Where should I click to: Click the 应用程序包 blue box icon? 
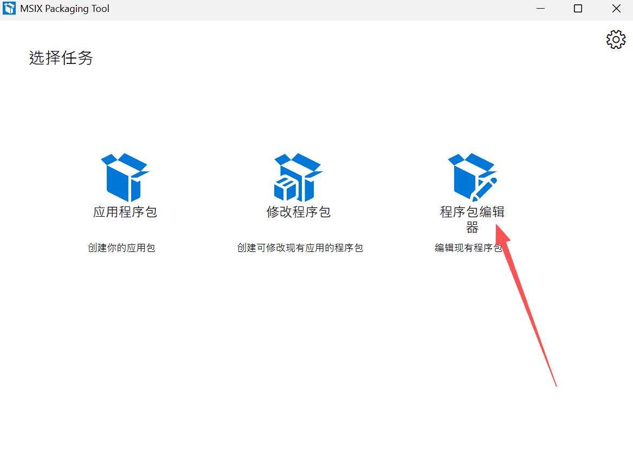click(x=125, y=177)
